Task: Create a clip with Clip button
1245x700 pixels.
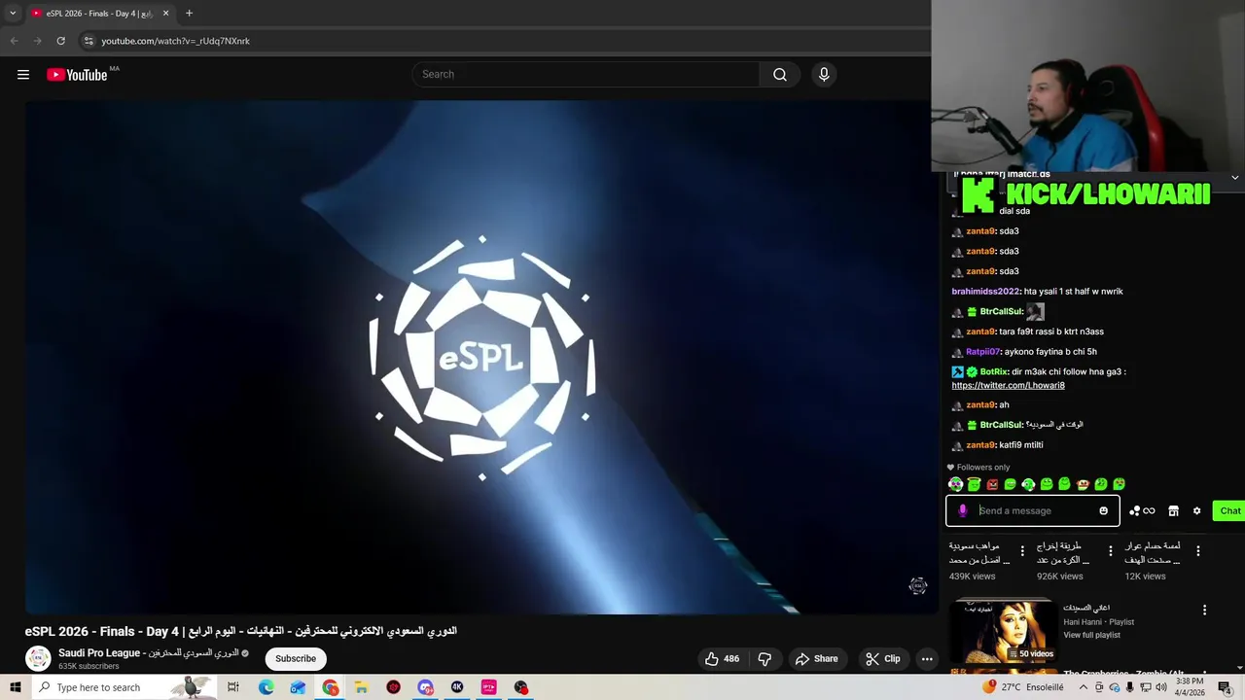Action: coord(883,658)
